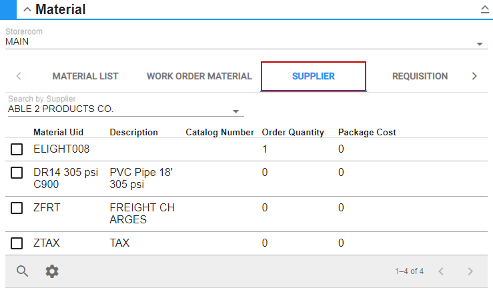Enable the ZTAX row checkbox

pos(17,243)
